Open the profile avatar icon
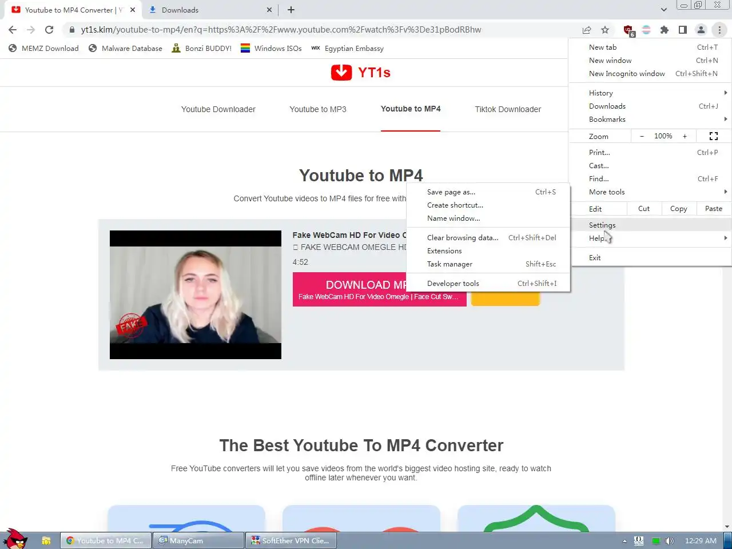Viewport: 732px width, 549px height. 701,30
